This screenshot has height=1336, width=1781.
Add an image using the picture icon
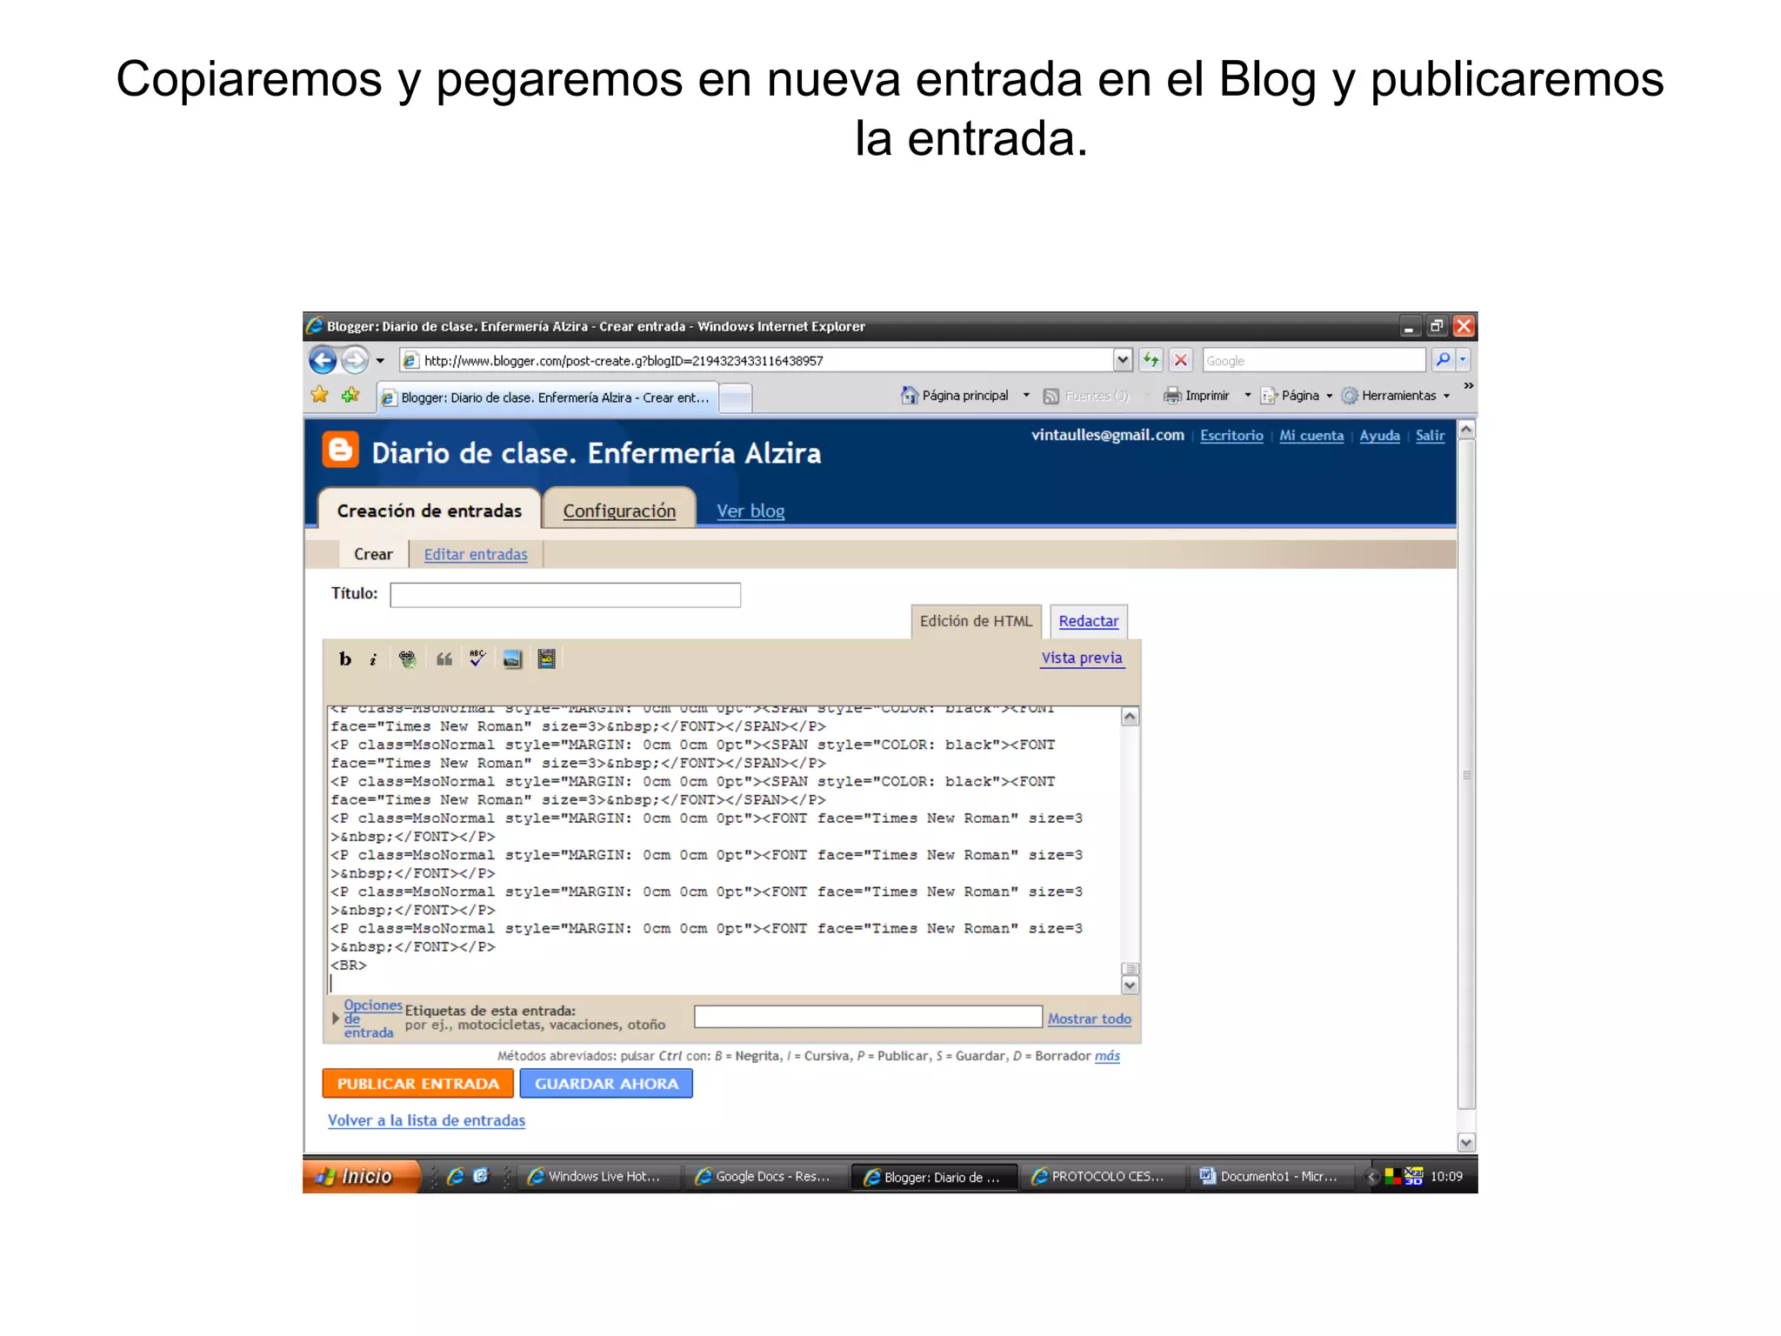[512, 659]
